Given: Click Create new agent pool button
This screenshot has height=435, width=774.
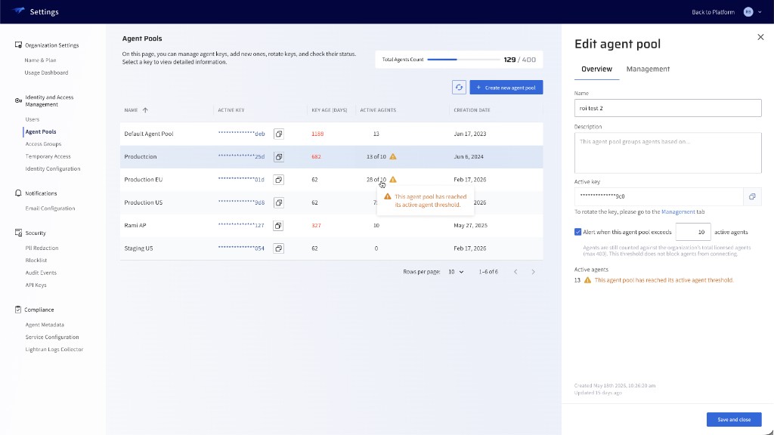Looking at the screenshot, I should [506, 88].
